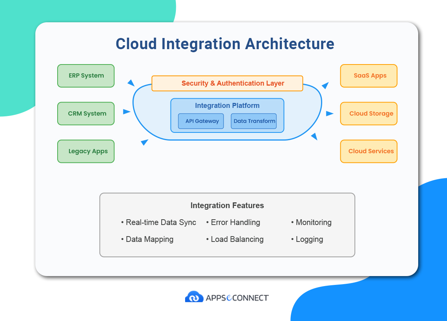Click the Error Handling bullet
447x321 pixels.
point(233,222)
